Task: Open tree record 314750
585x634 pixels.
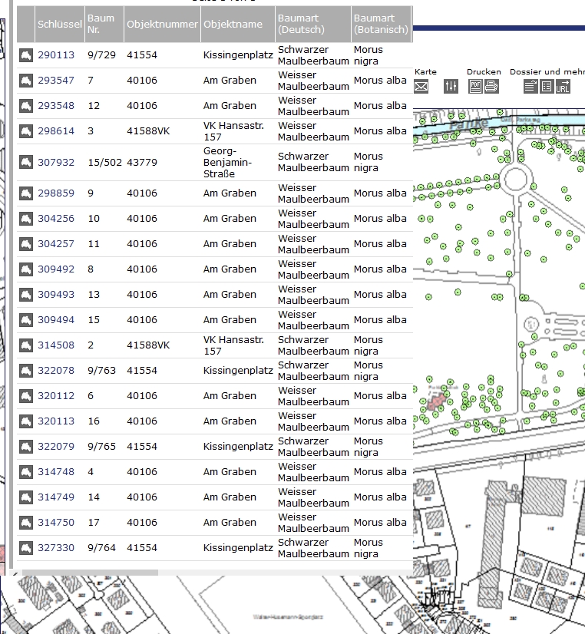Action: point(56,523)
